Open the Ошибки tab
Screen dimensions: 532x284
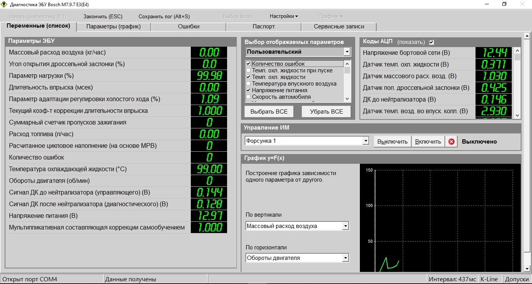pyautogui.click(x=189, y=26)
